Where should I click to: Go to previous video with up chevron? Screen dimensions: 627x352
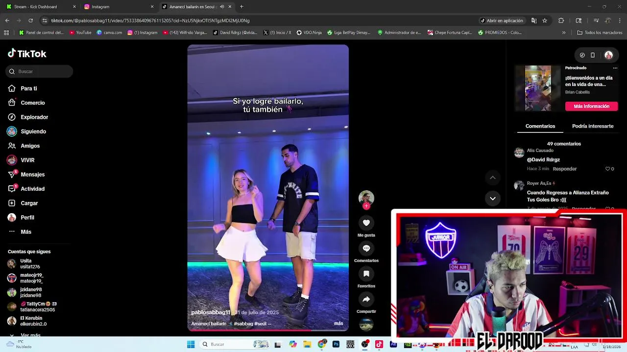(492, 177)
